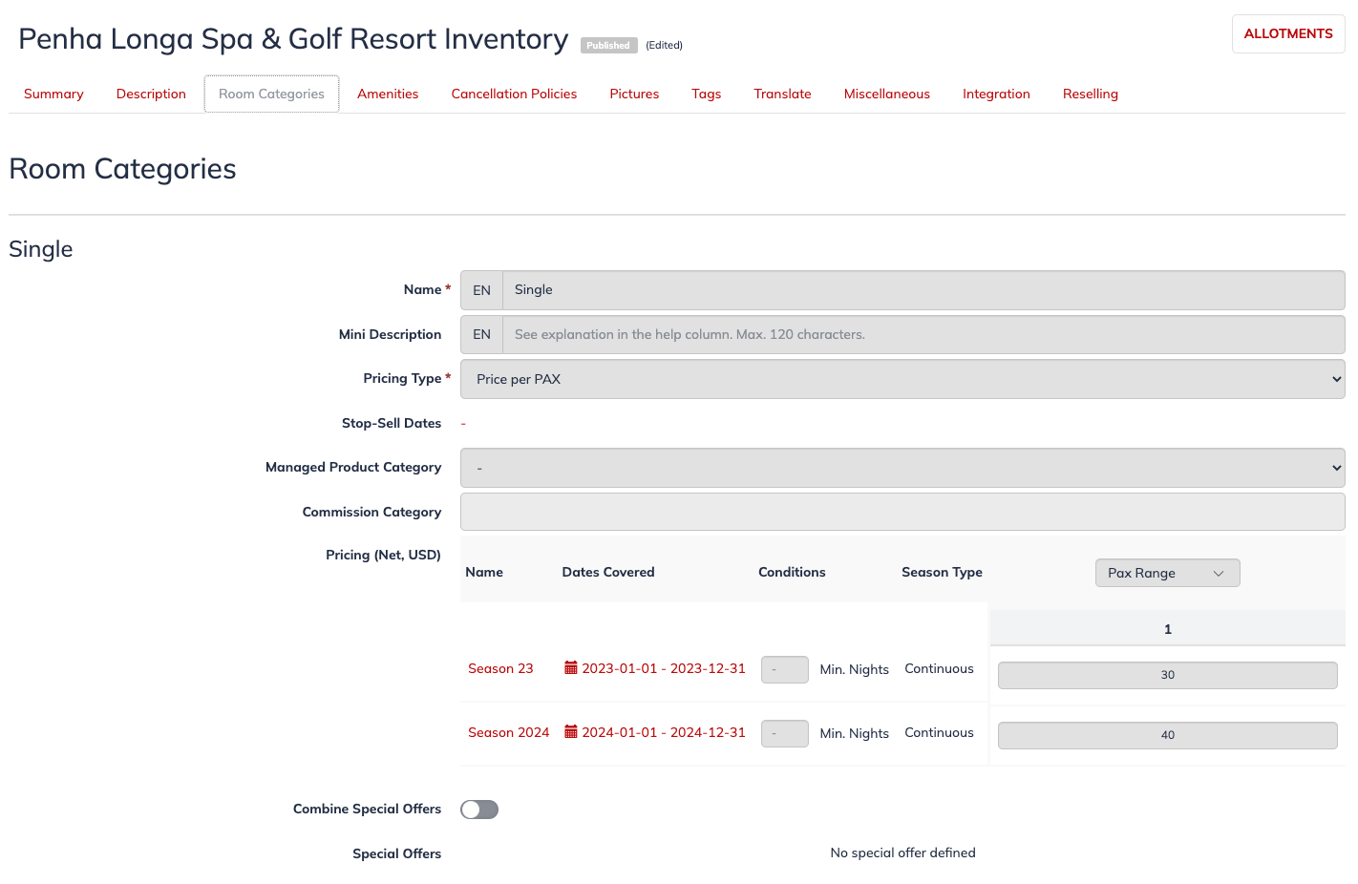The width and height of the screenshot is (1358, 884).
Task: Click the EN language tag beside Mini Description
Action: click(481, 335)
